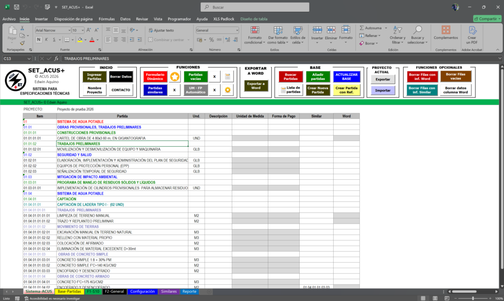Click the gear icon in Funciones
This screenshot has width=504, height=301.
(227, 90)
